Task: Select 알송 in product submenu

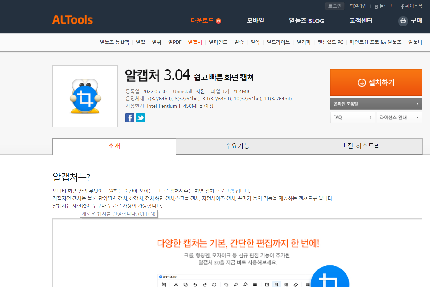Action: coord(239,42)
